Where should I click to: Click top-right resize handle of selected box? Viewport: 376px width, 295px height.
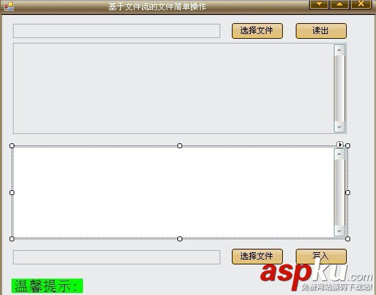point(347,145)
